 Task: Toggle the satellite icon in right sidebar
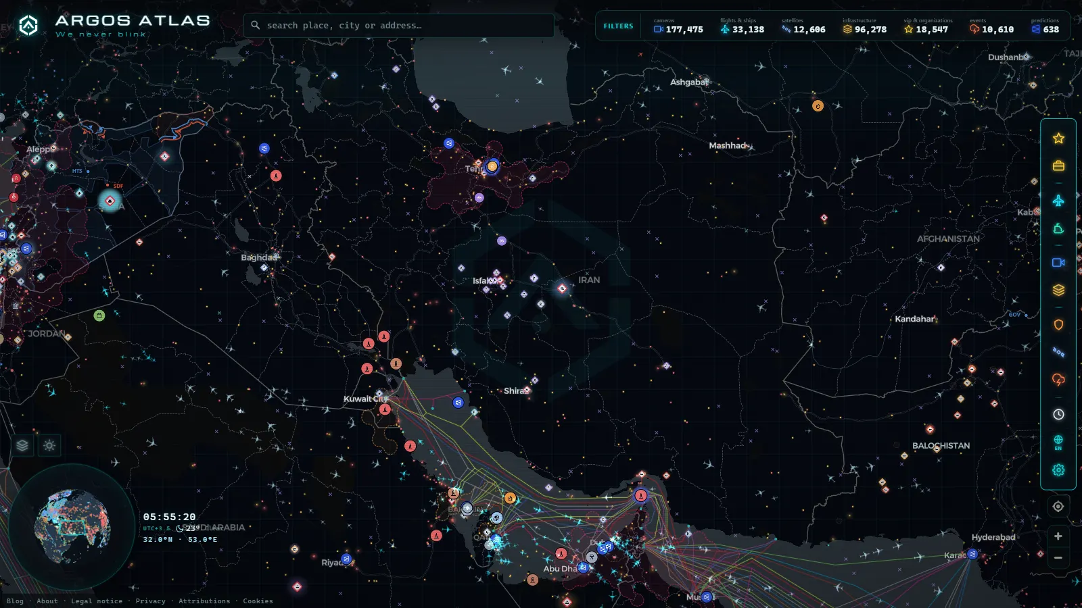(x=1058, y=352)
